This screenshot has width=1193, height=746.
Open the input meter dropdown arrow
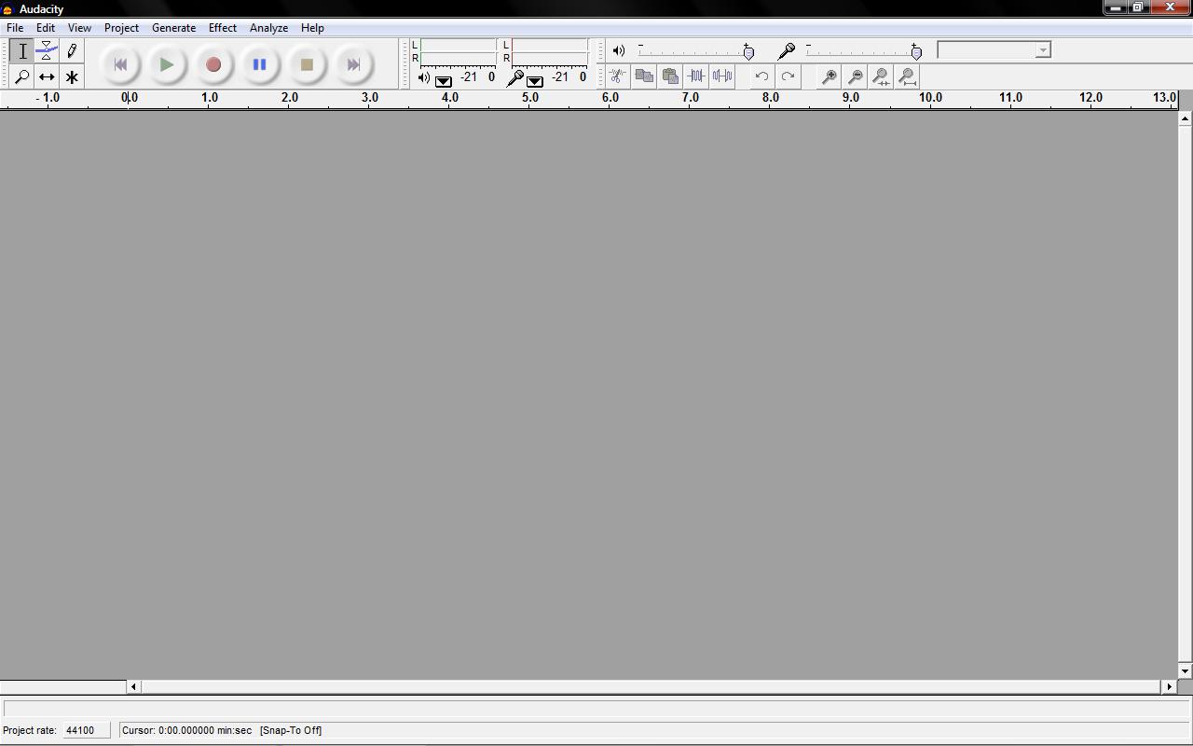tap(535, 81)
